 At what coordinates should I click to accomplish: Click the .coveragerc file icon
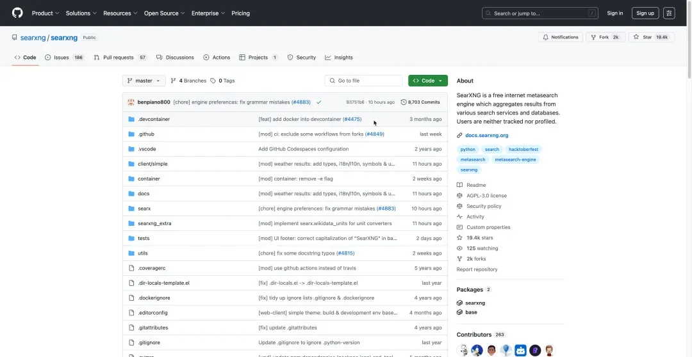131,268
